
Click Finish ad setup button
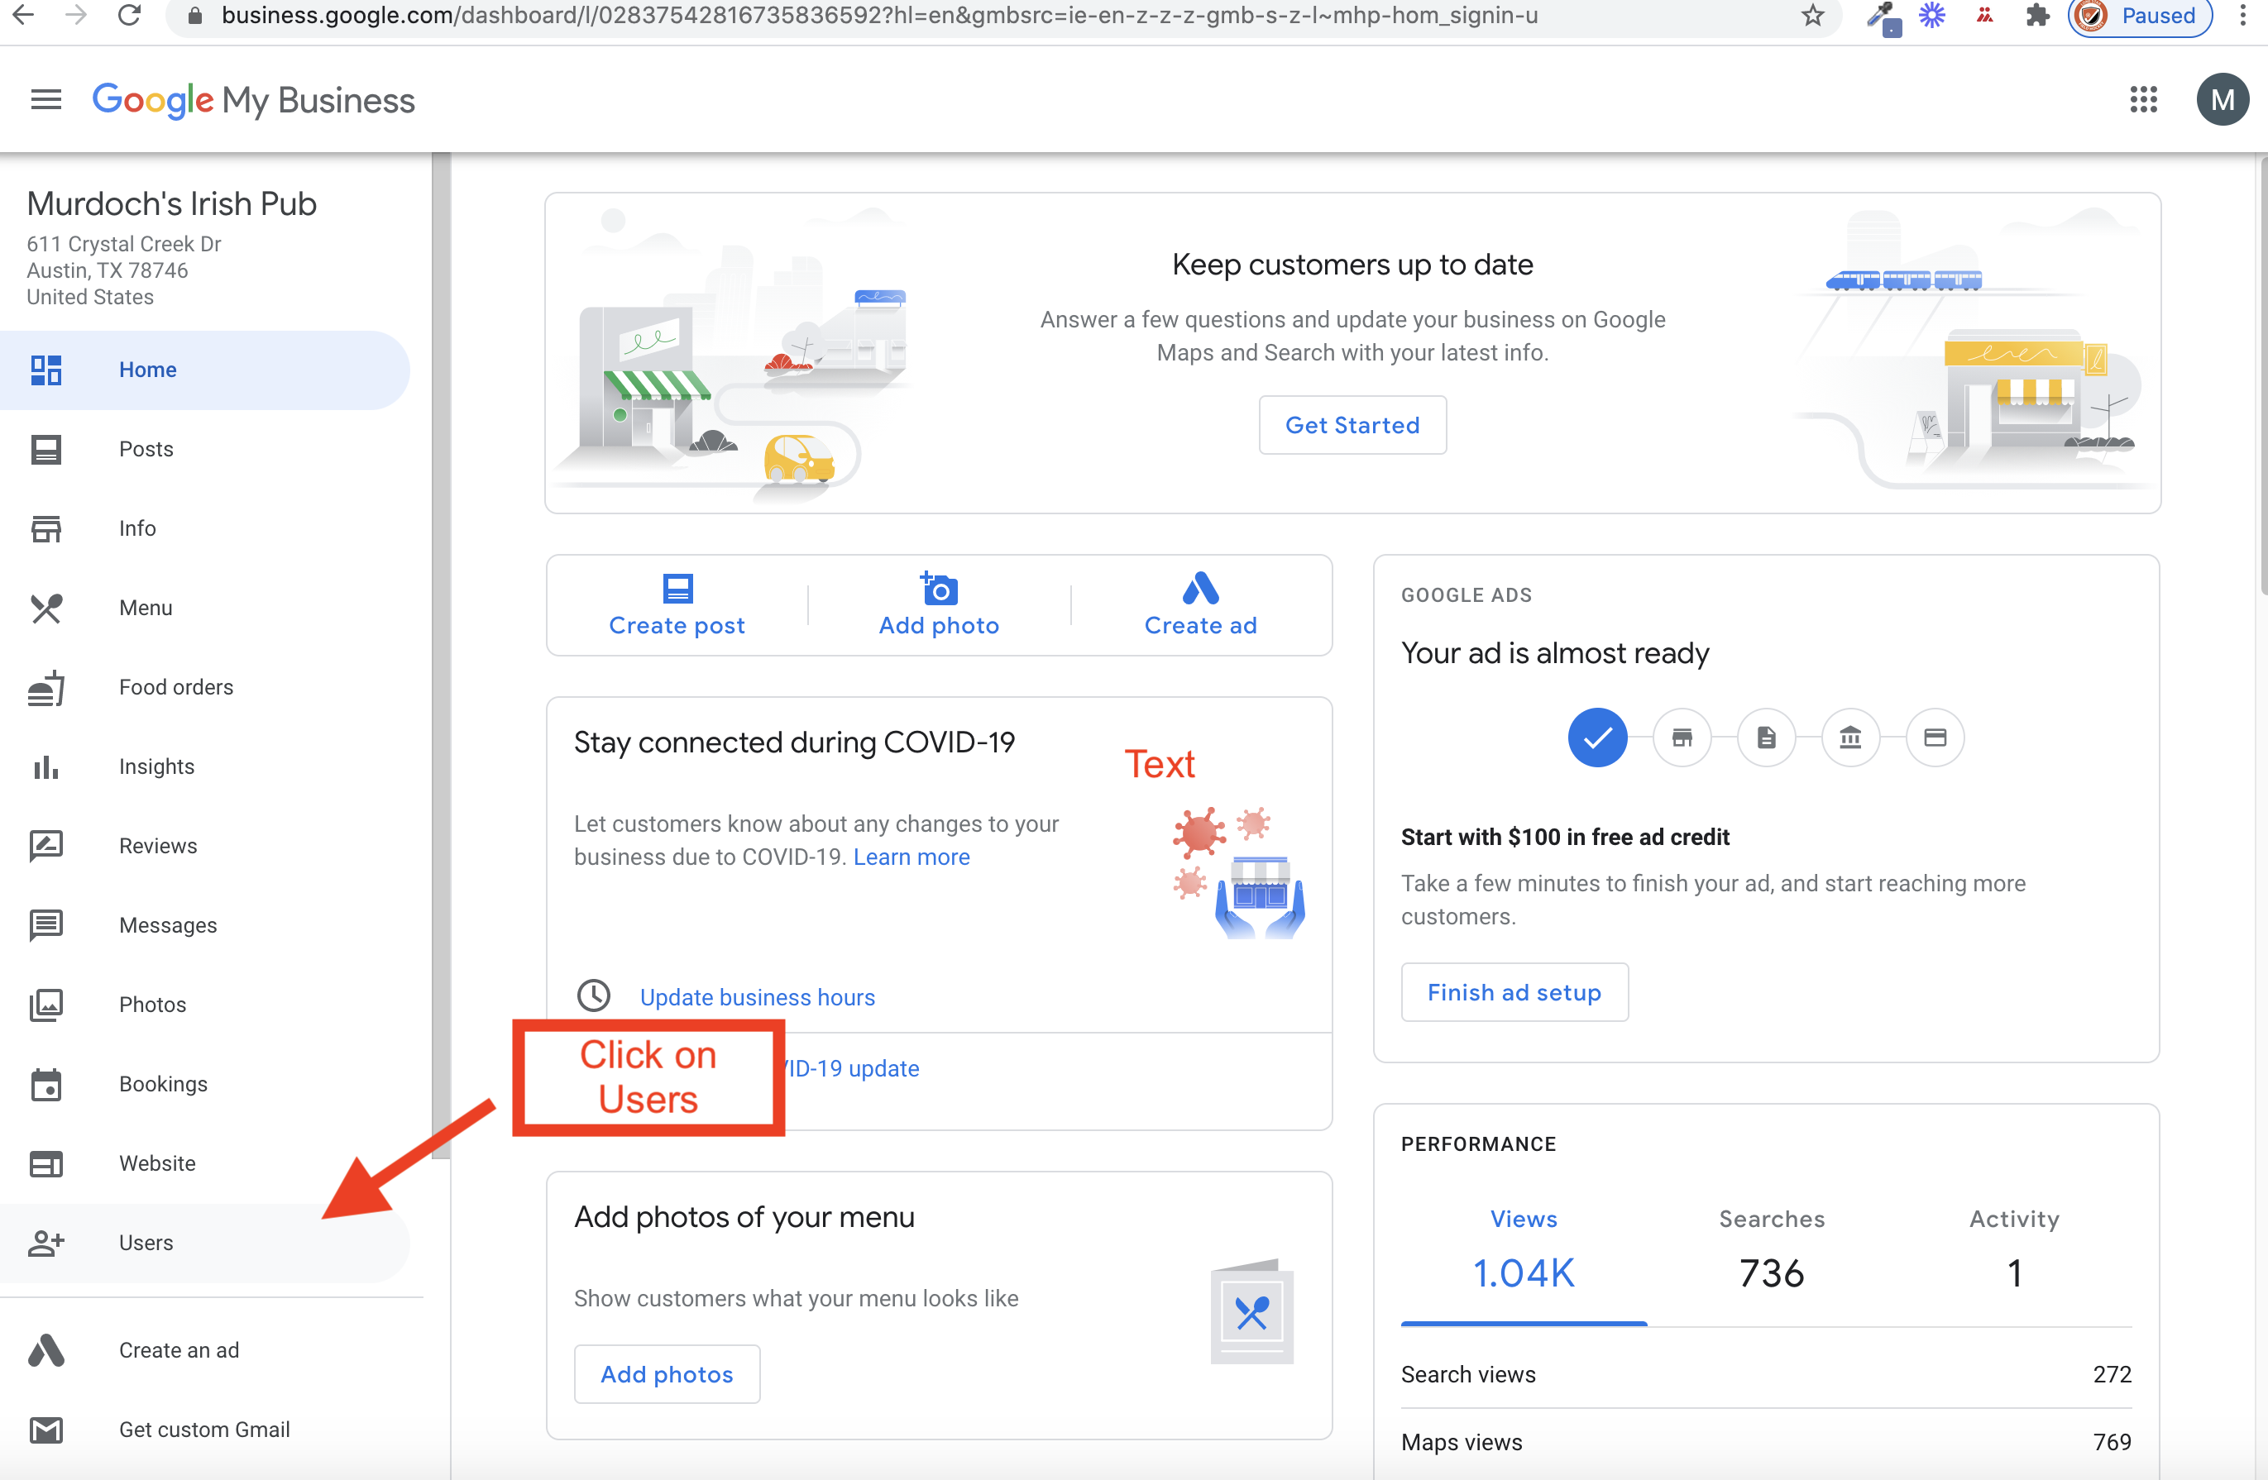point(1514,992)
